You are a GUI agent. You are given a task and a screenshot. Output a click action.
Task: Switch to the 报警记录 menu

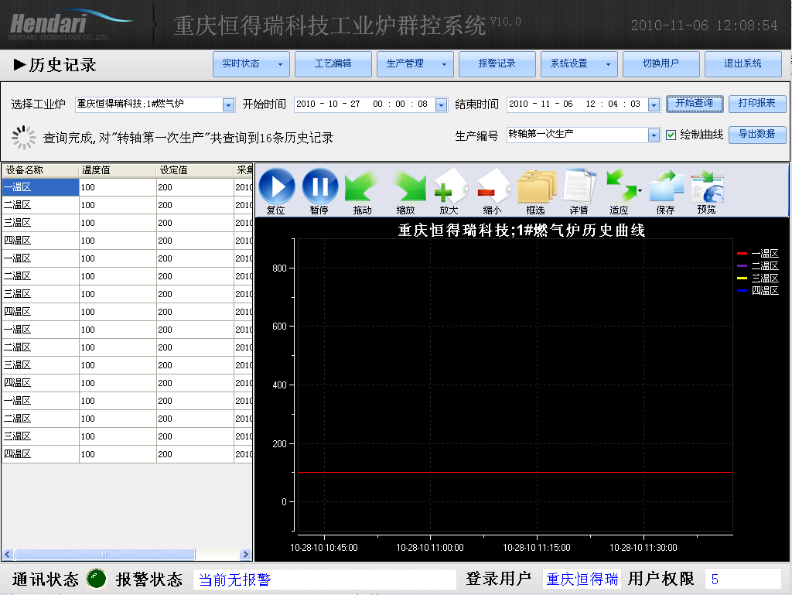(497, 64)
